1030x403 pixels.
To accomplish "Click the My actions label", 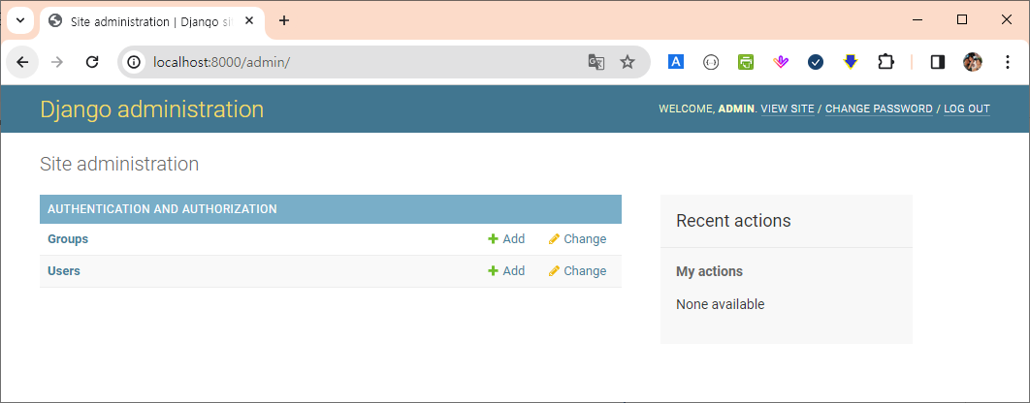I will [x=709, y=271].
